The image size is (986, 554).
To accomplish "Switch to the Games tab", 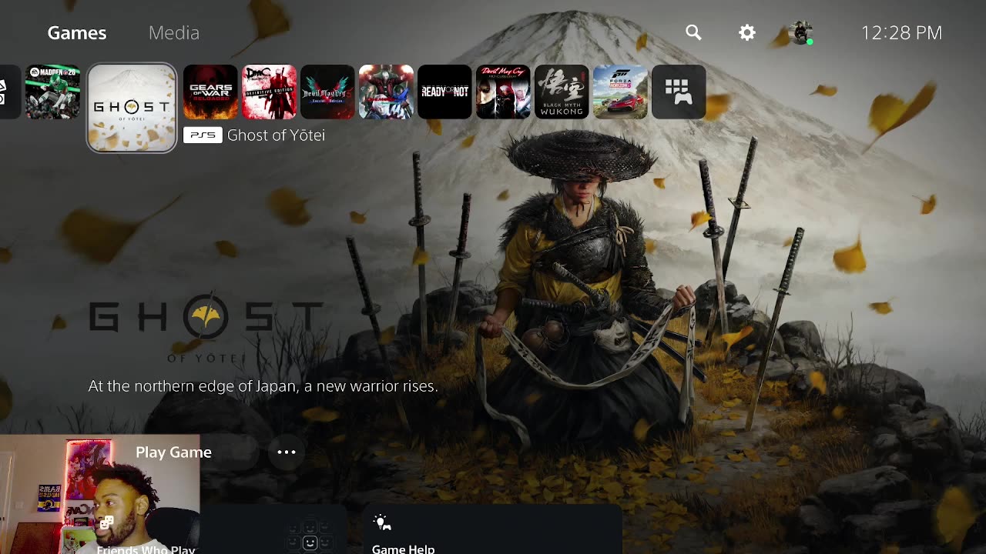I will click(77, 33).
